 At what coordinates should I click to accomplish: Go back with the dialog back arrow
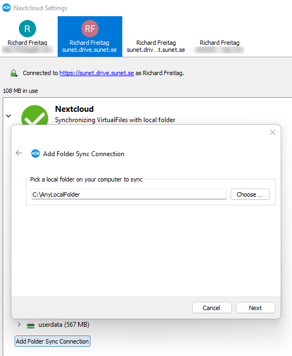(x=19, y=153)
